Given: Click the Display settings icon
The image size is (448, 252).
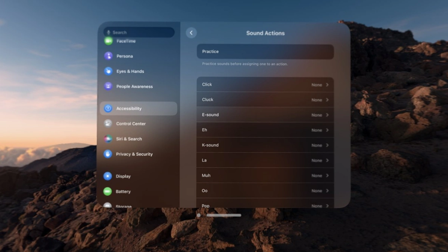Looking at the screenshot, I should [108, 176].
